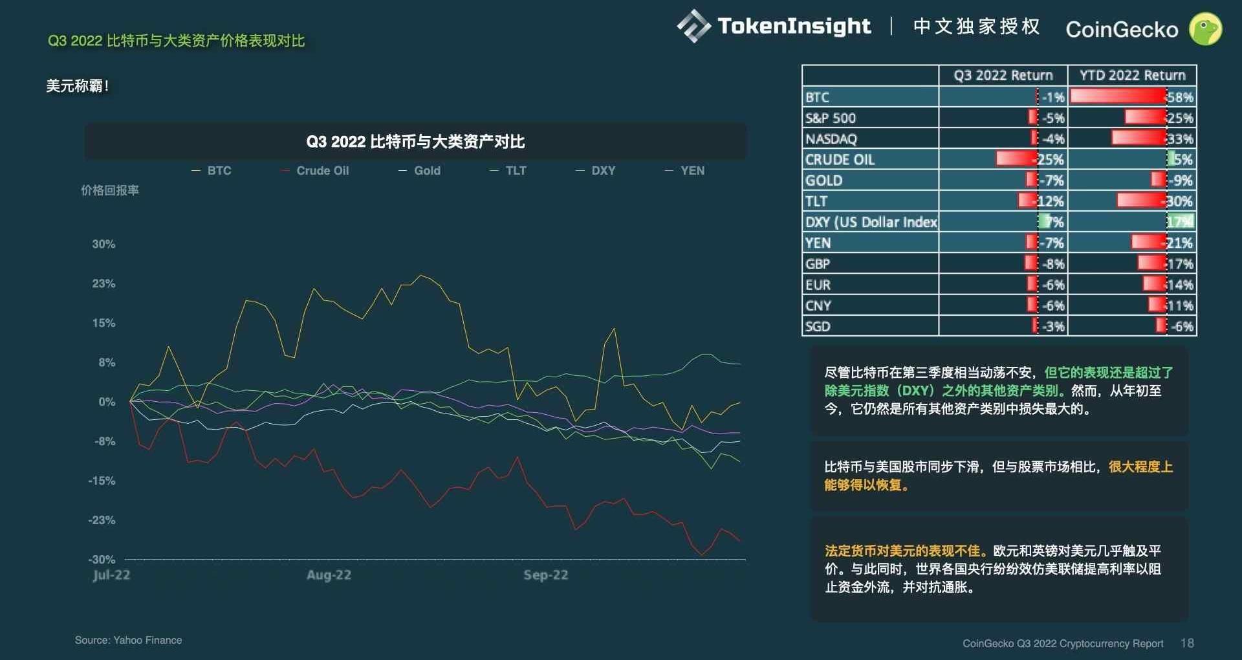The width and height of the screenshot is (1242, 660).
Task: Click the green DXY YTD 17% bar
Action: 1180,222
